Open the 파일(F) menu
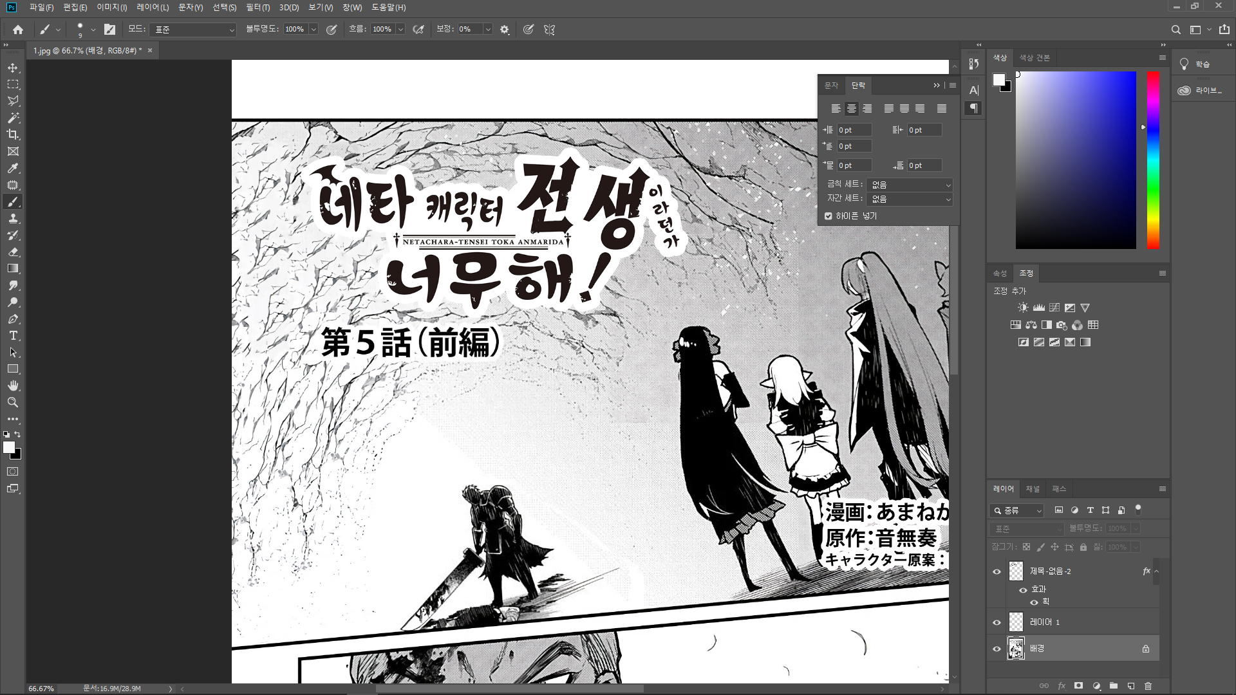The width and height of the screenshot is (1236, 695). click(x=41, y=7)
